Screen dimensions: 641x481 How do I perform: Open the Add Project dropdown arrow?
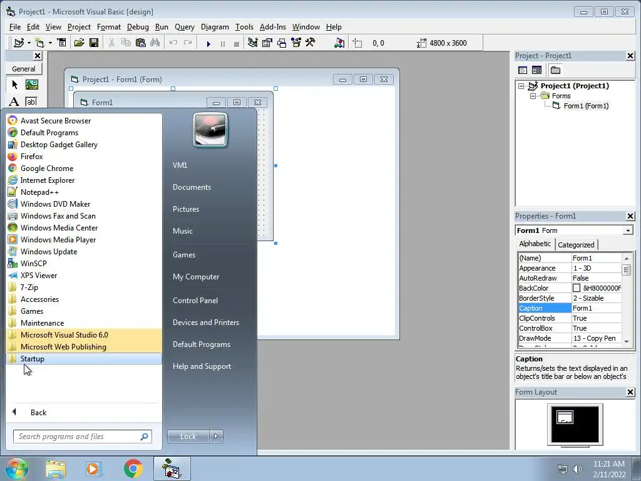pyautogui.click(x=29, y=43)
